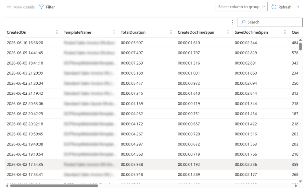Click the horizontal scrollbar right arrow

click(x=296, y=186)
